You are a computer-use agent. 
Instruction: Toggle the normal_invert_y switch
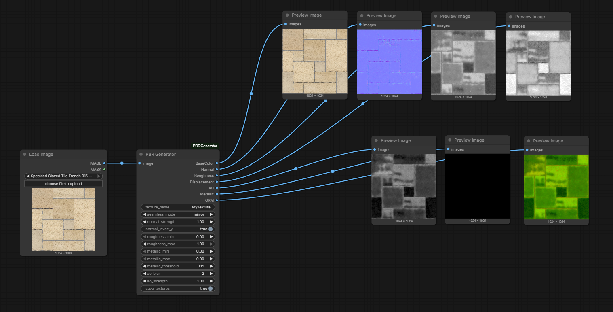point(210,229)
